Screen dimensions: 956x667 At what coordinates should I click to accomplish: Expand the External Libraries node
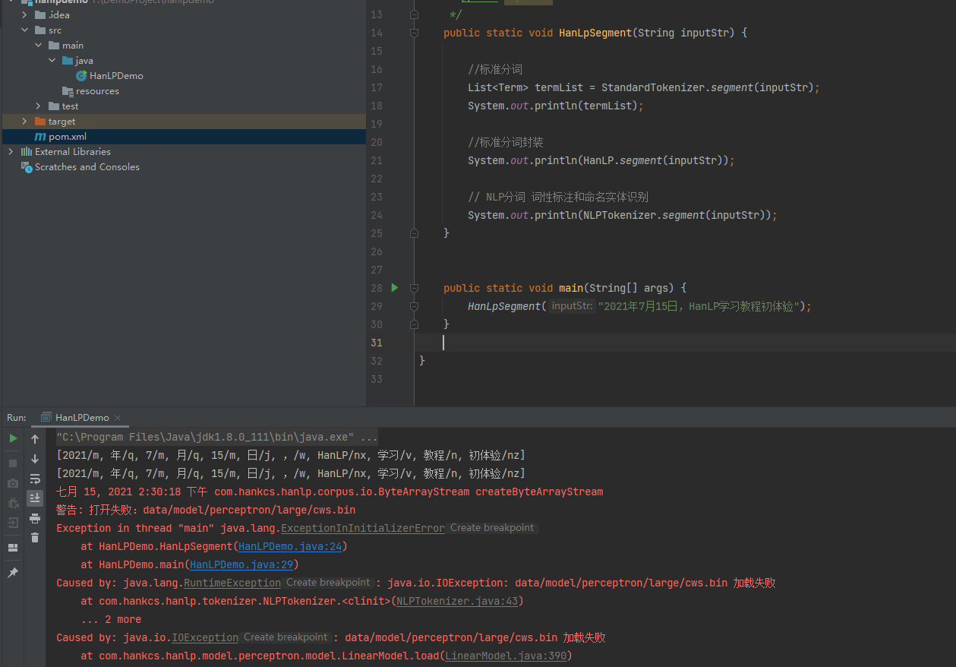(11, 152)
